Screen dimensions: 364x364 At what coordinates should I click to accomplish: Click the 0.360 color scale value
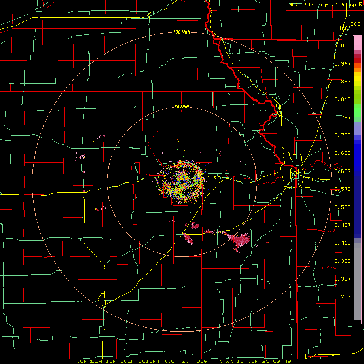[x=343, y=261]
